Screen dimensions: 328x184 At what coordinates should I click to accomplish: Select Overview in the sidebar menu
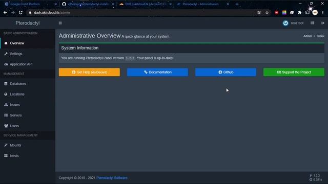pos(28,43)
